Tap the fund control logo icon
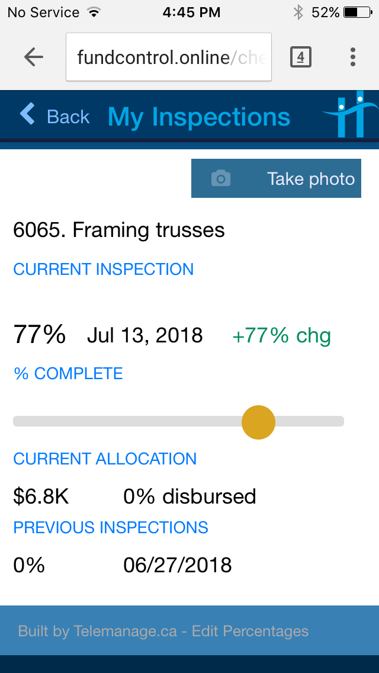This screenshot has width=379, height=673. coord(351,114)
